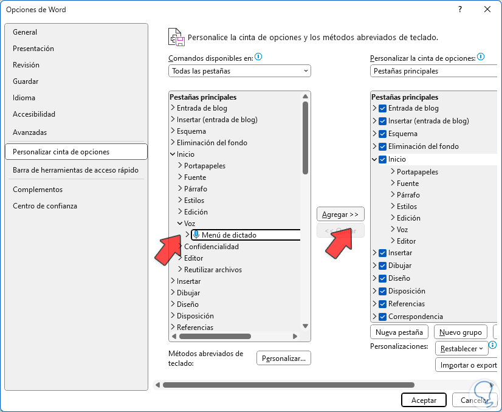Screen dimensions: 502x412
Task: Click the info icon beside Personalizar la cinta de opciones
Action: click(481, 57)
